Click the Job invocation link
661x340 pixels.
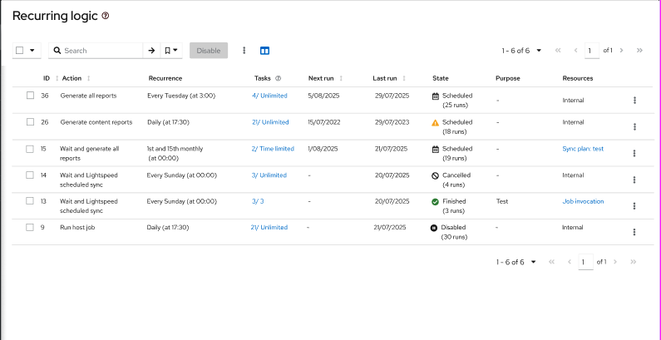583,201
